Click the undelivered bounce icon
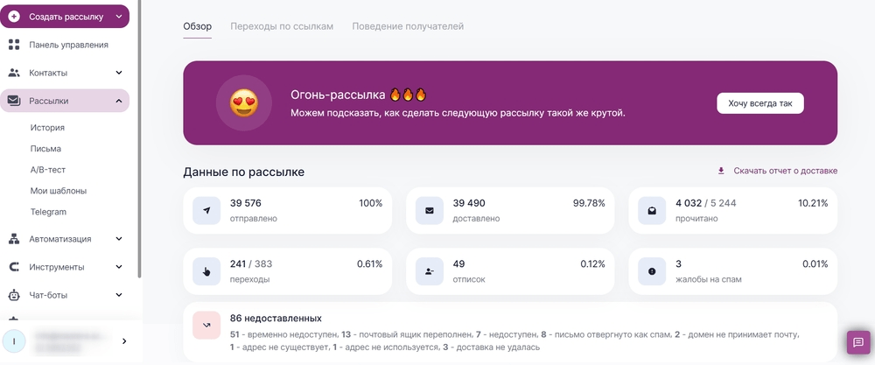Screen dimensions: 875x365 206,325
